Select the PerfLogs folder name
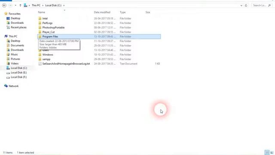Image resolution: width=275 pixels, height=155 pixels. (47, 23)
